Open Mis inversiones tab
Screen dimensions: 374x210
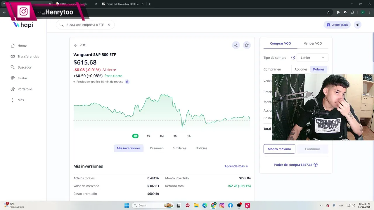click(x=129, y=148)
